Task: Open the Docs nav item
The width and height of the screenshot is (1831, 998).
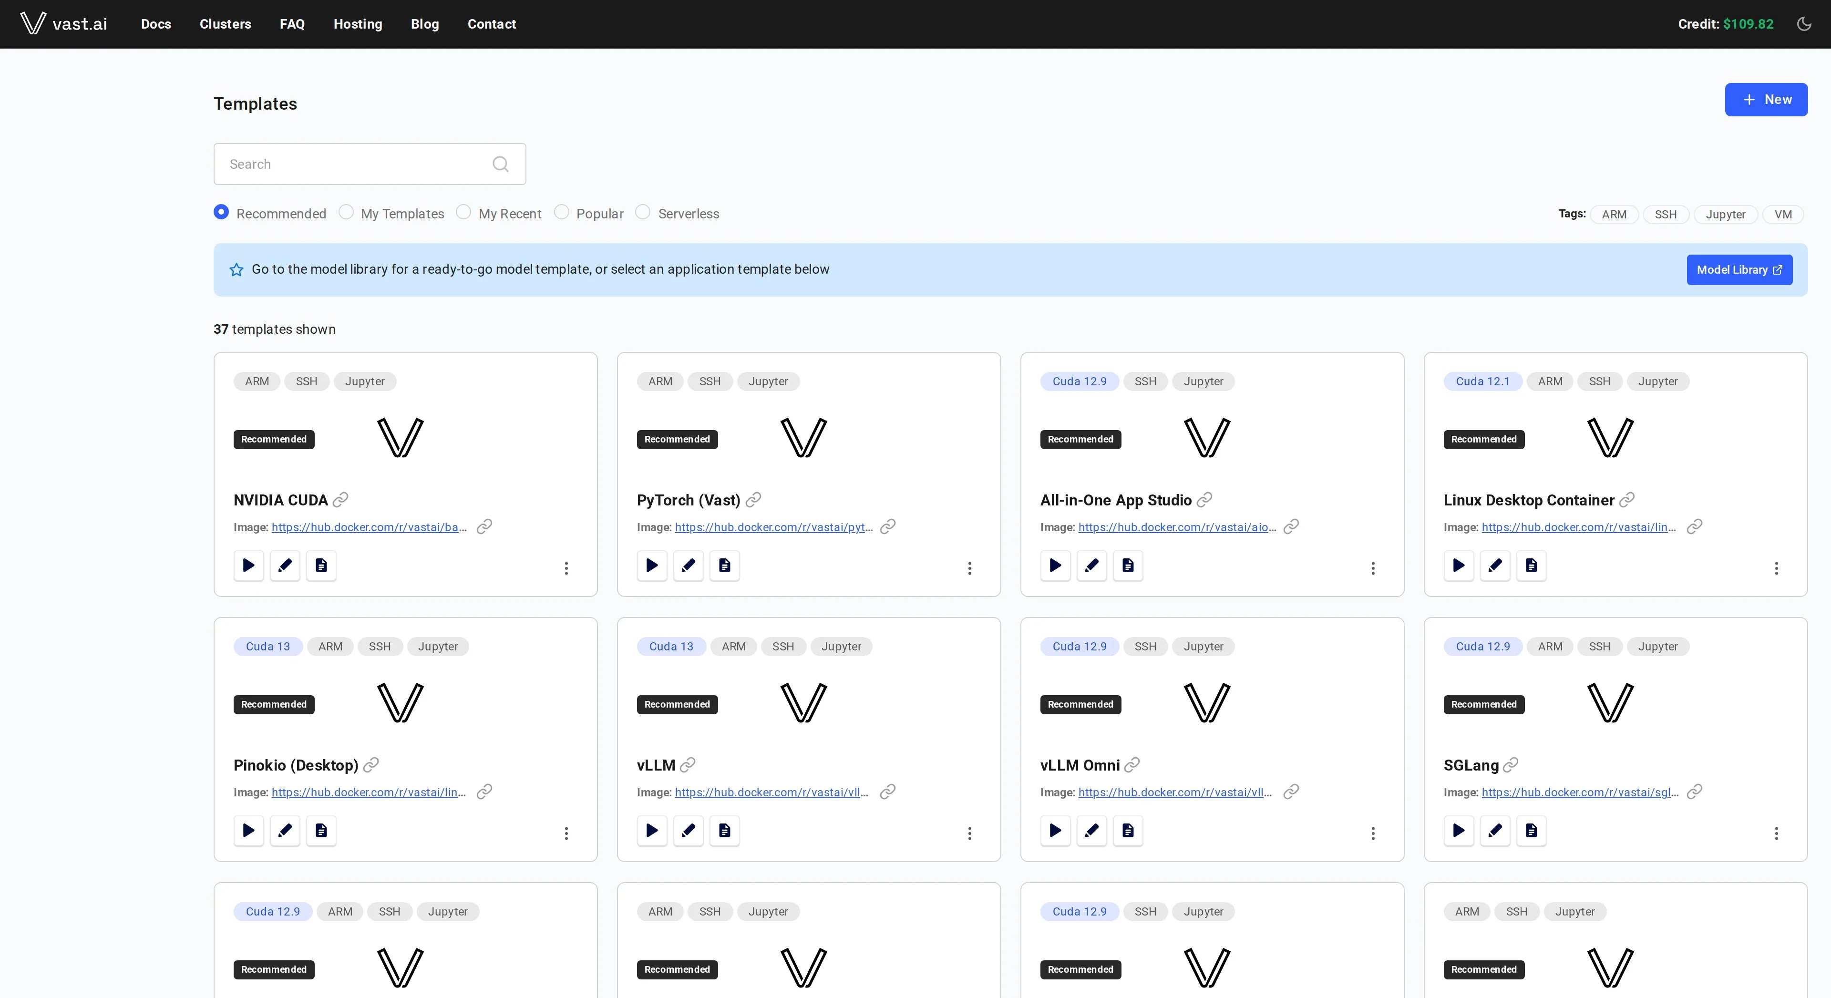Action: click(x=155, y=24)
